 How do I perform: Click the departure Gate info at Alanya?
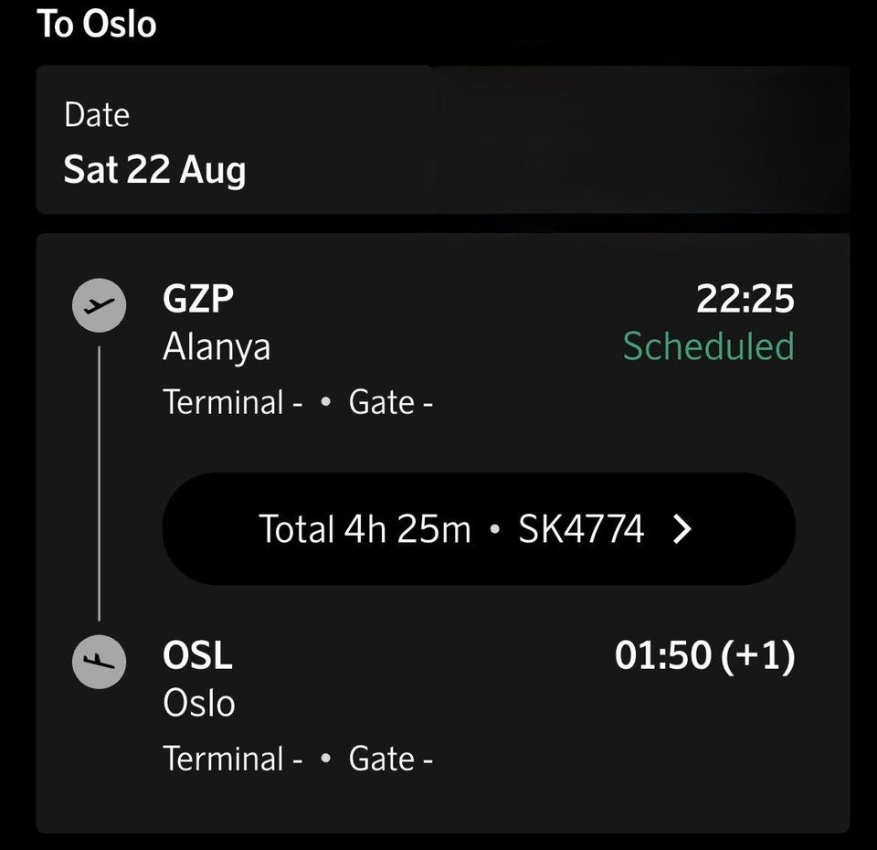pyautogui.click(x=390, y=402)
